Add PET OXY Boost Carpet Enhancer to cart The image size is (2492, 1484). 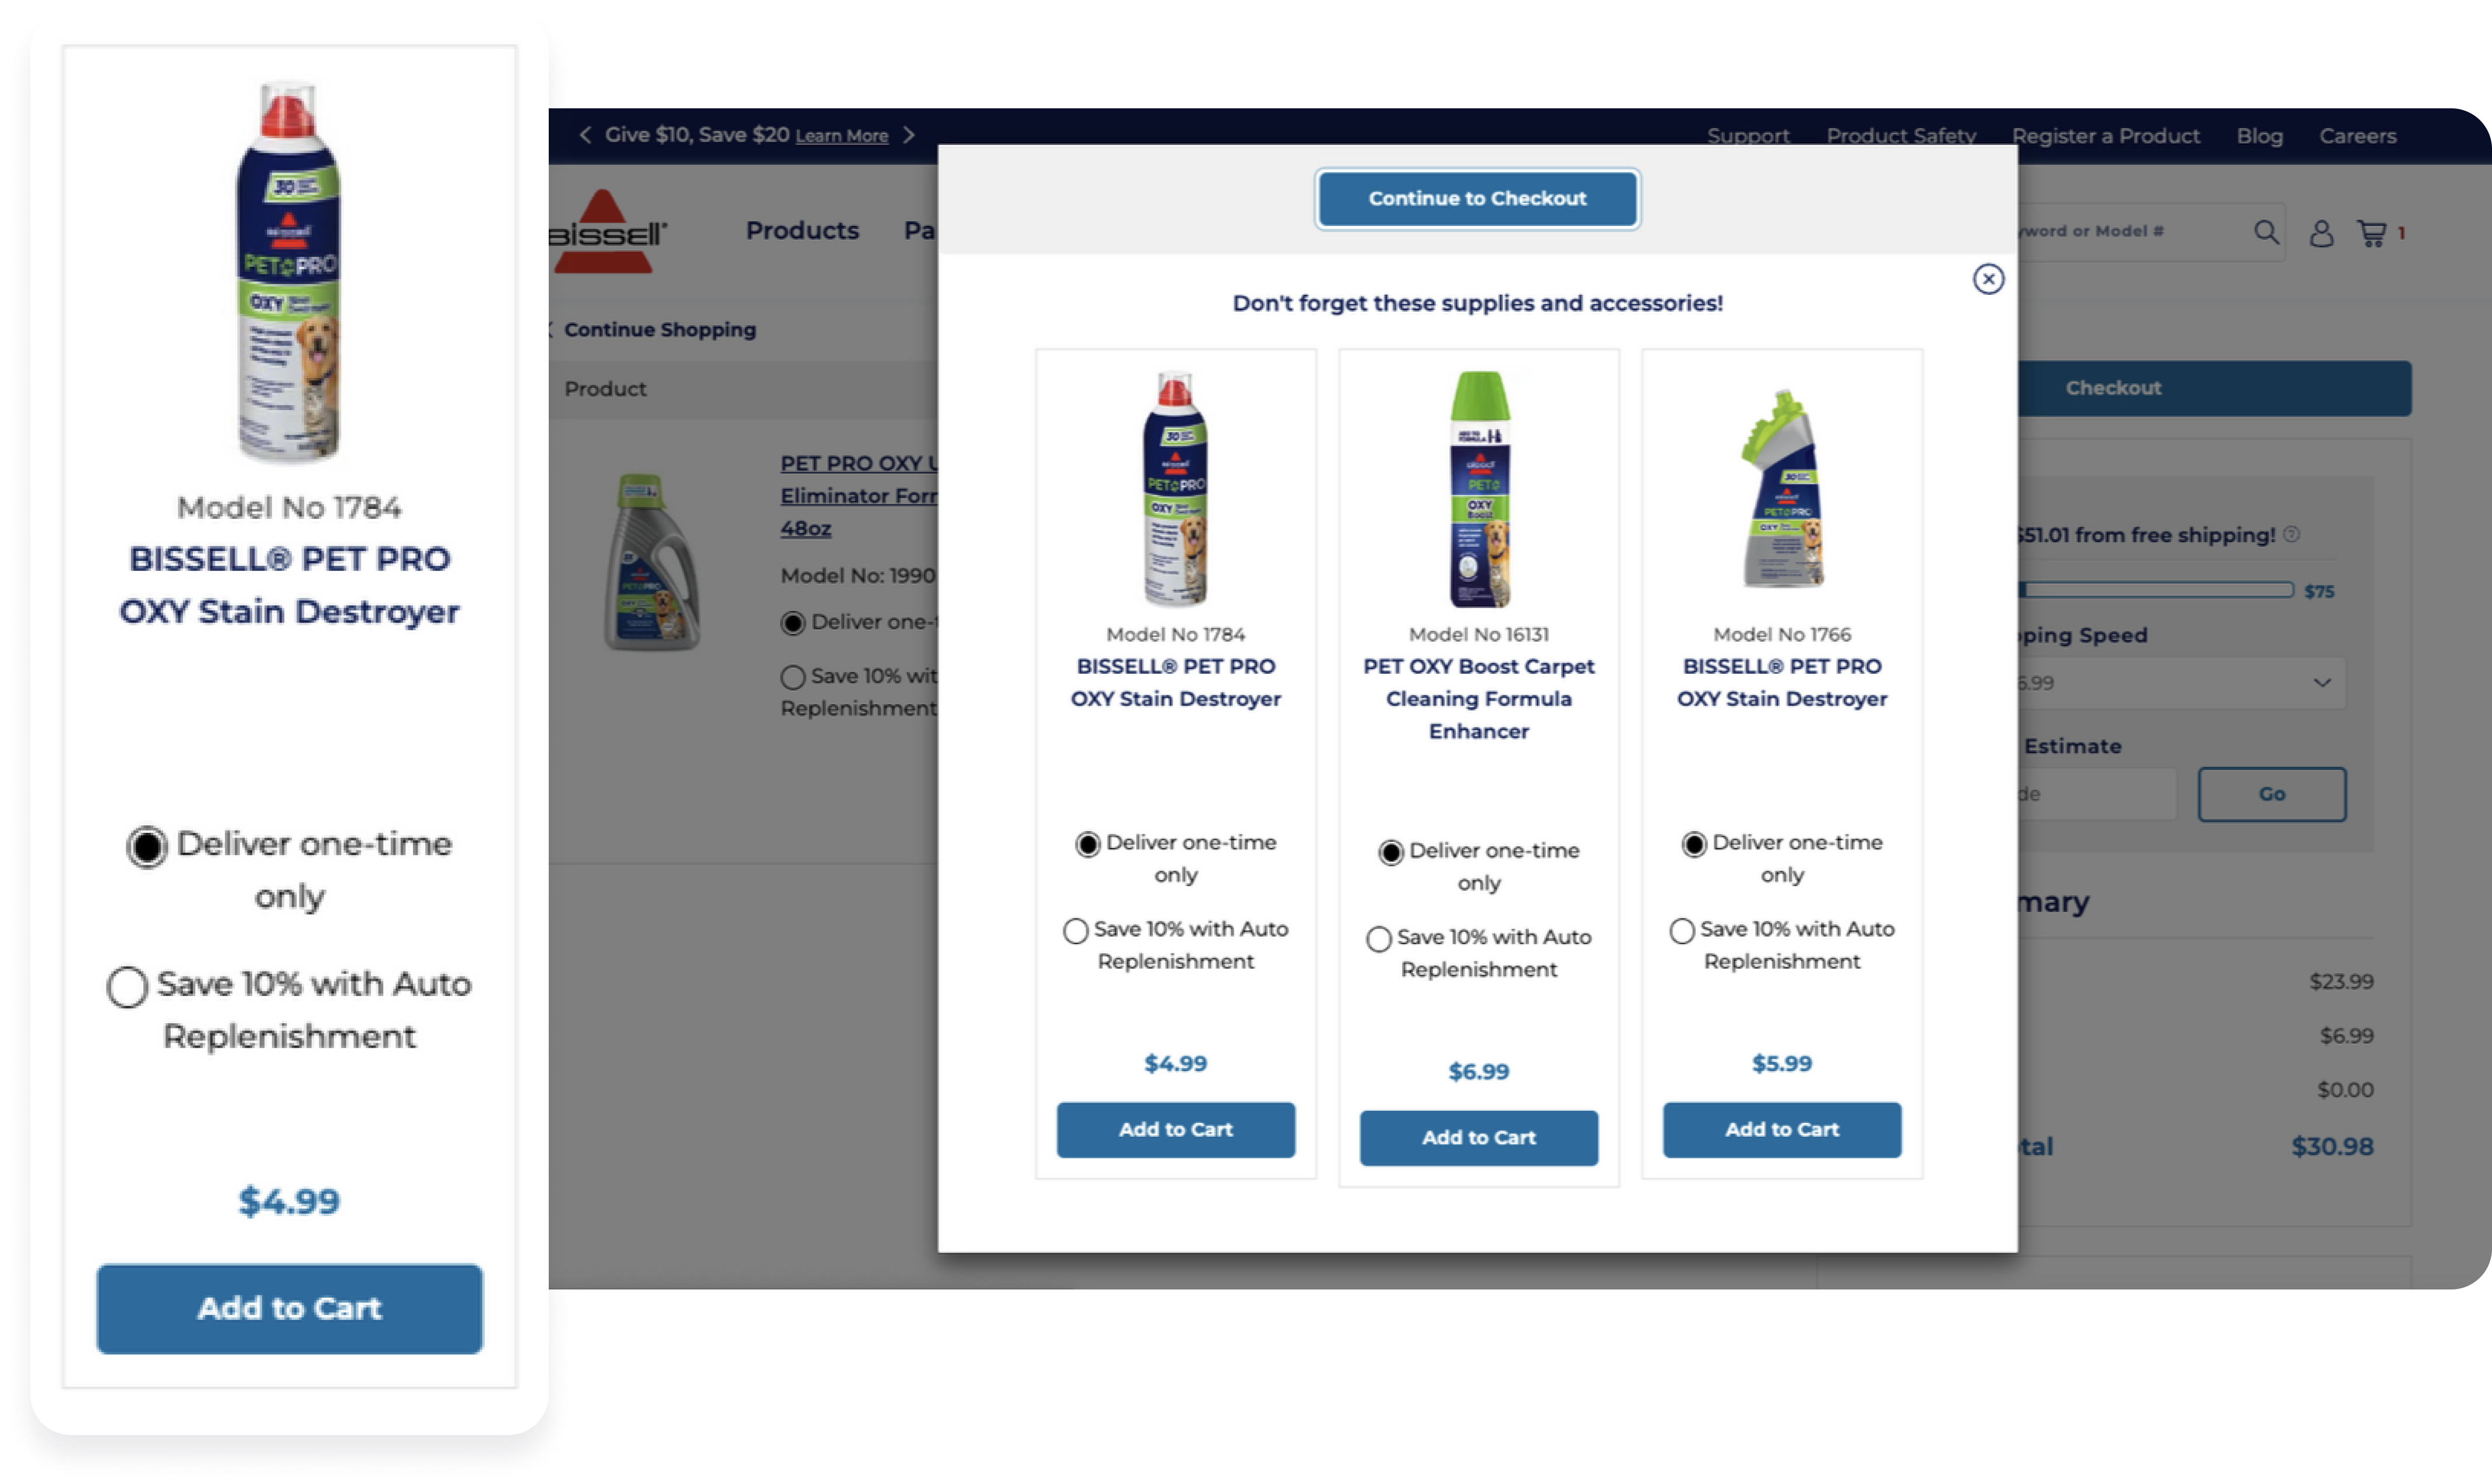1478,1137
